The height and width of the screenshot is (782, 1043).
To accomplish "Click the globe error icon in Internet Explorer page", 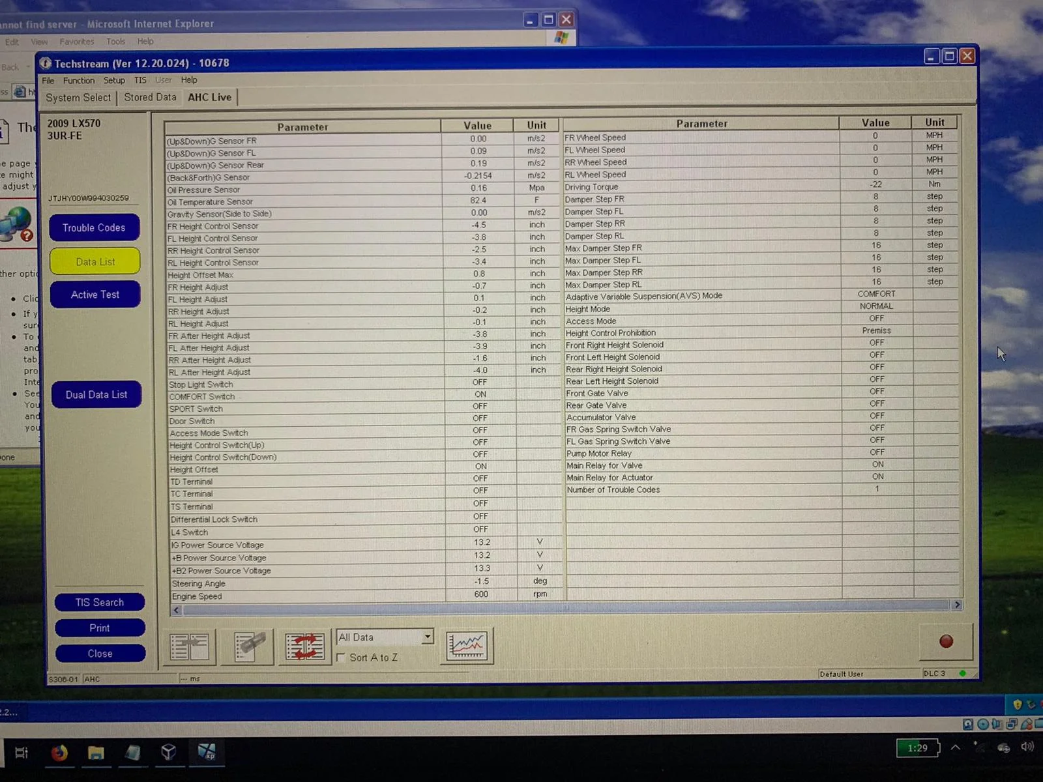I will [x=18, y=224].
